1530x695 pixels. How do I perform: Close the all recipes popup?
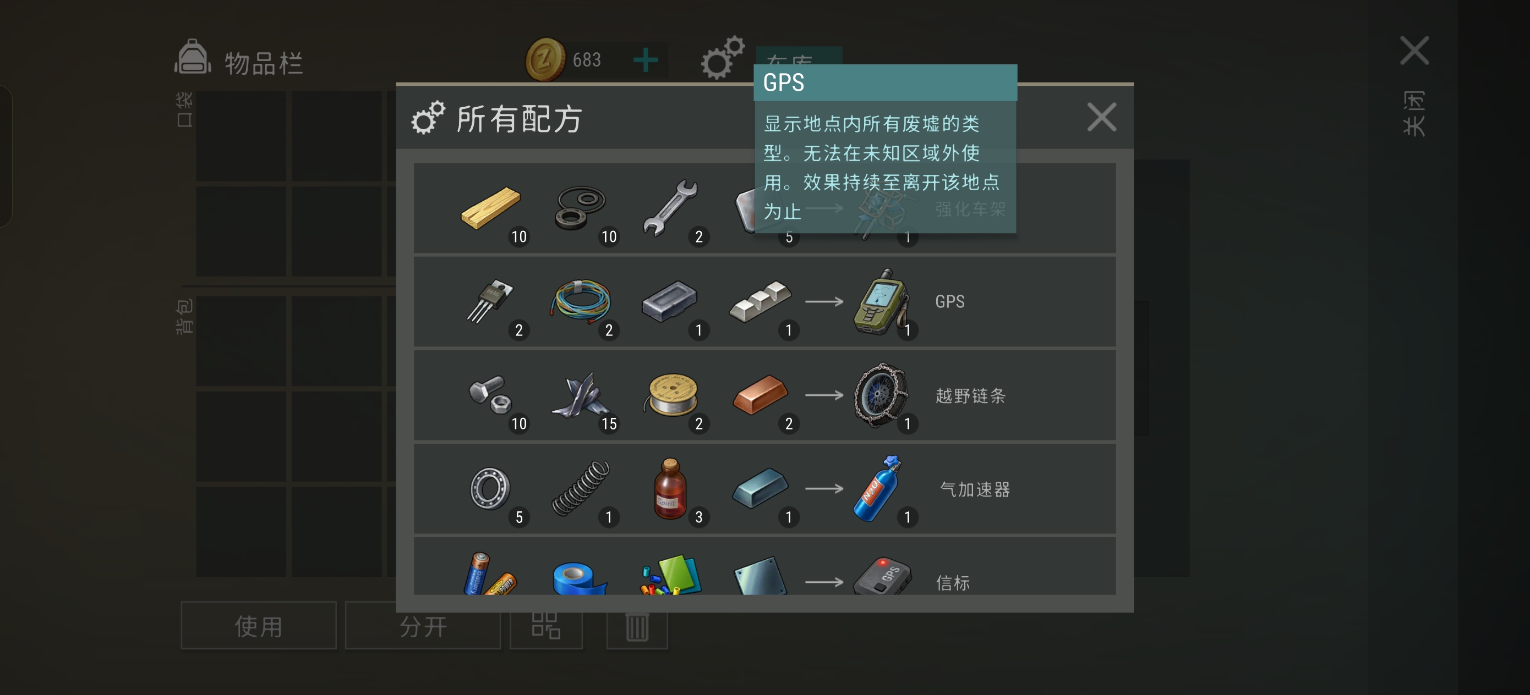1102,117
